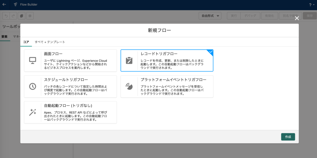Pick the プラットフォームイベントトリガフロー title
The width and height of the screenshot is (317, 158).
pyautogui.click(x=173, y=80)
